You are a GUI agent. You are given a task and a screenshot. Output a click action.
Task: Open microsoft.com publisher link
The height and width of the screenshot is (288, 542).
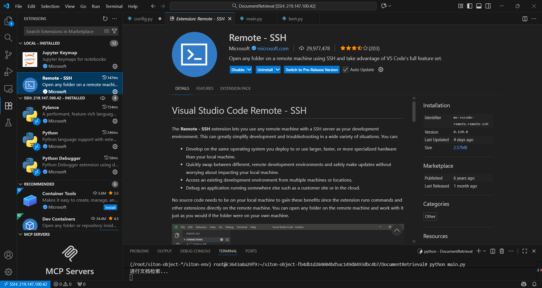point(273,49)
